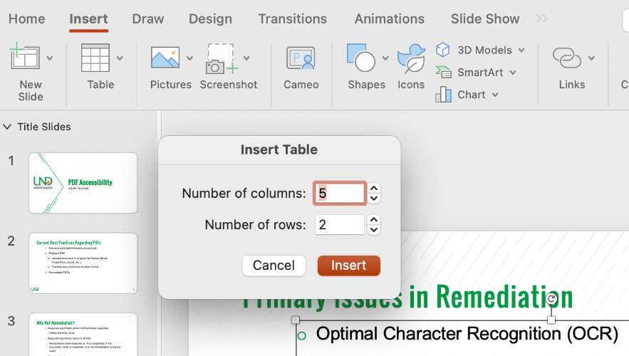
Task: Open the Draw tab
Action: [x=148, y=19]
